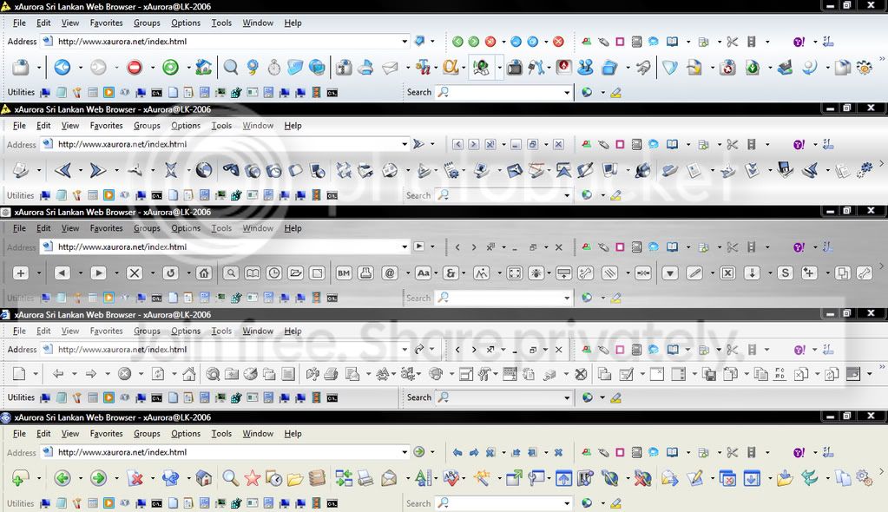The height and width of the screenshot is (512, 888).
Task: Open address dropdown arrow in top window
Action: (405, 42)
